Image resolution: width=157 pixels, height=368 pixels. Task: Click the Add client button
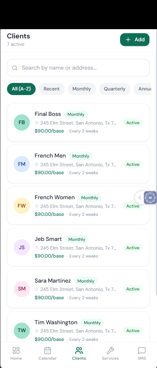(x=135, y=40)
